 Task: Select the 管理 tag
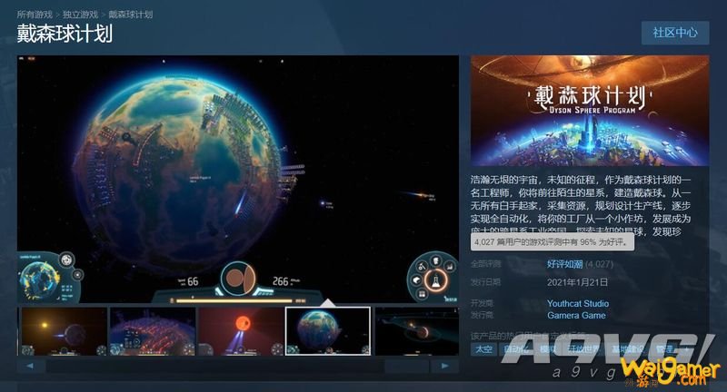click(664, 349)
